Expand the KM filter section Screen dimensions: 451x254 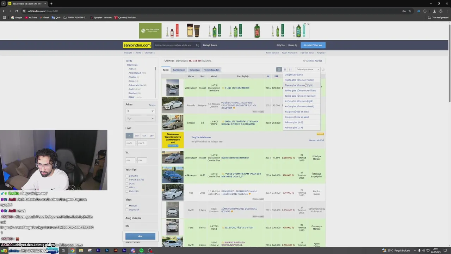pyautogui.click(x=128, y=226)
